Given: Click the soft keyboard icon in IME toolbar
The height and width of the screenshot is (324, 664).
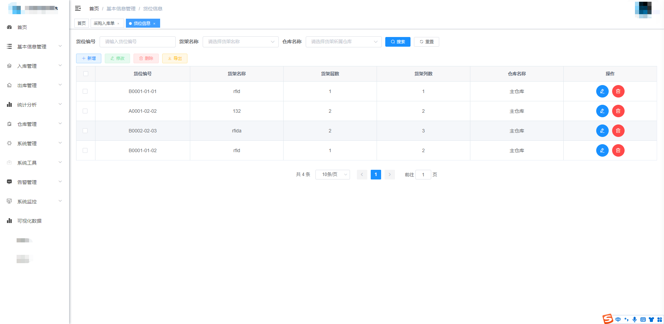Looking at the screenshot, I should [643, 320].
